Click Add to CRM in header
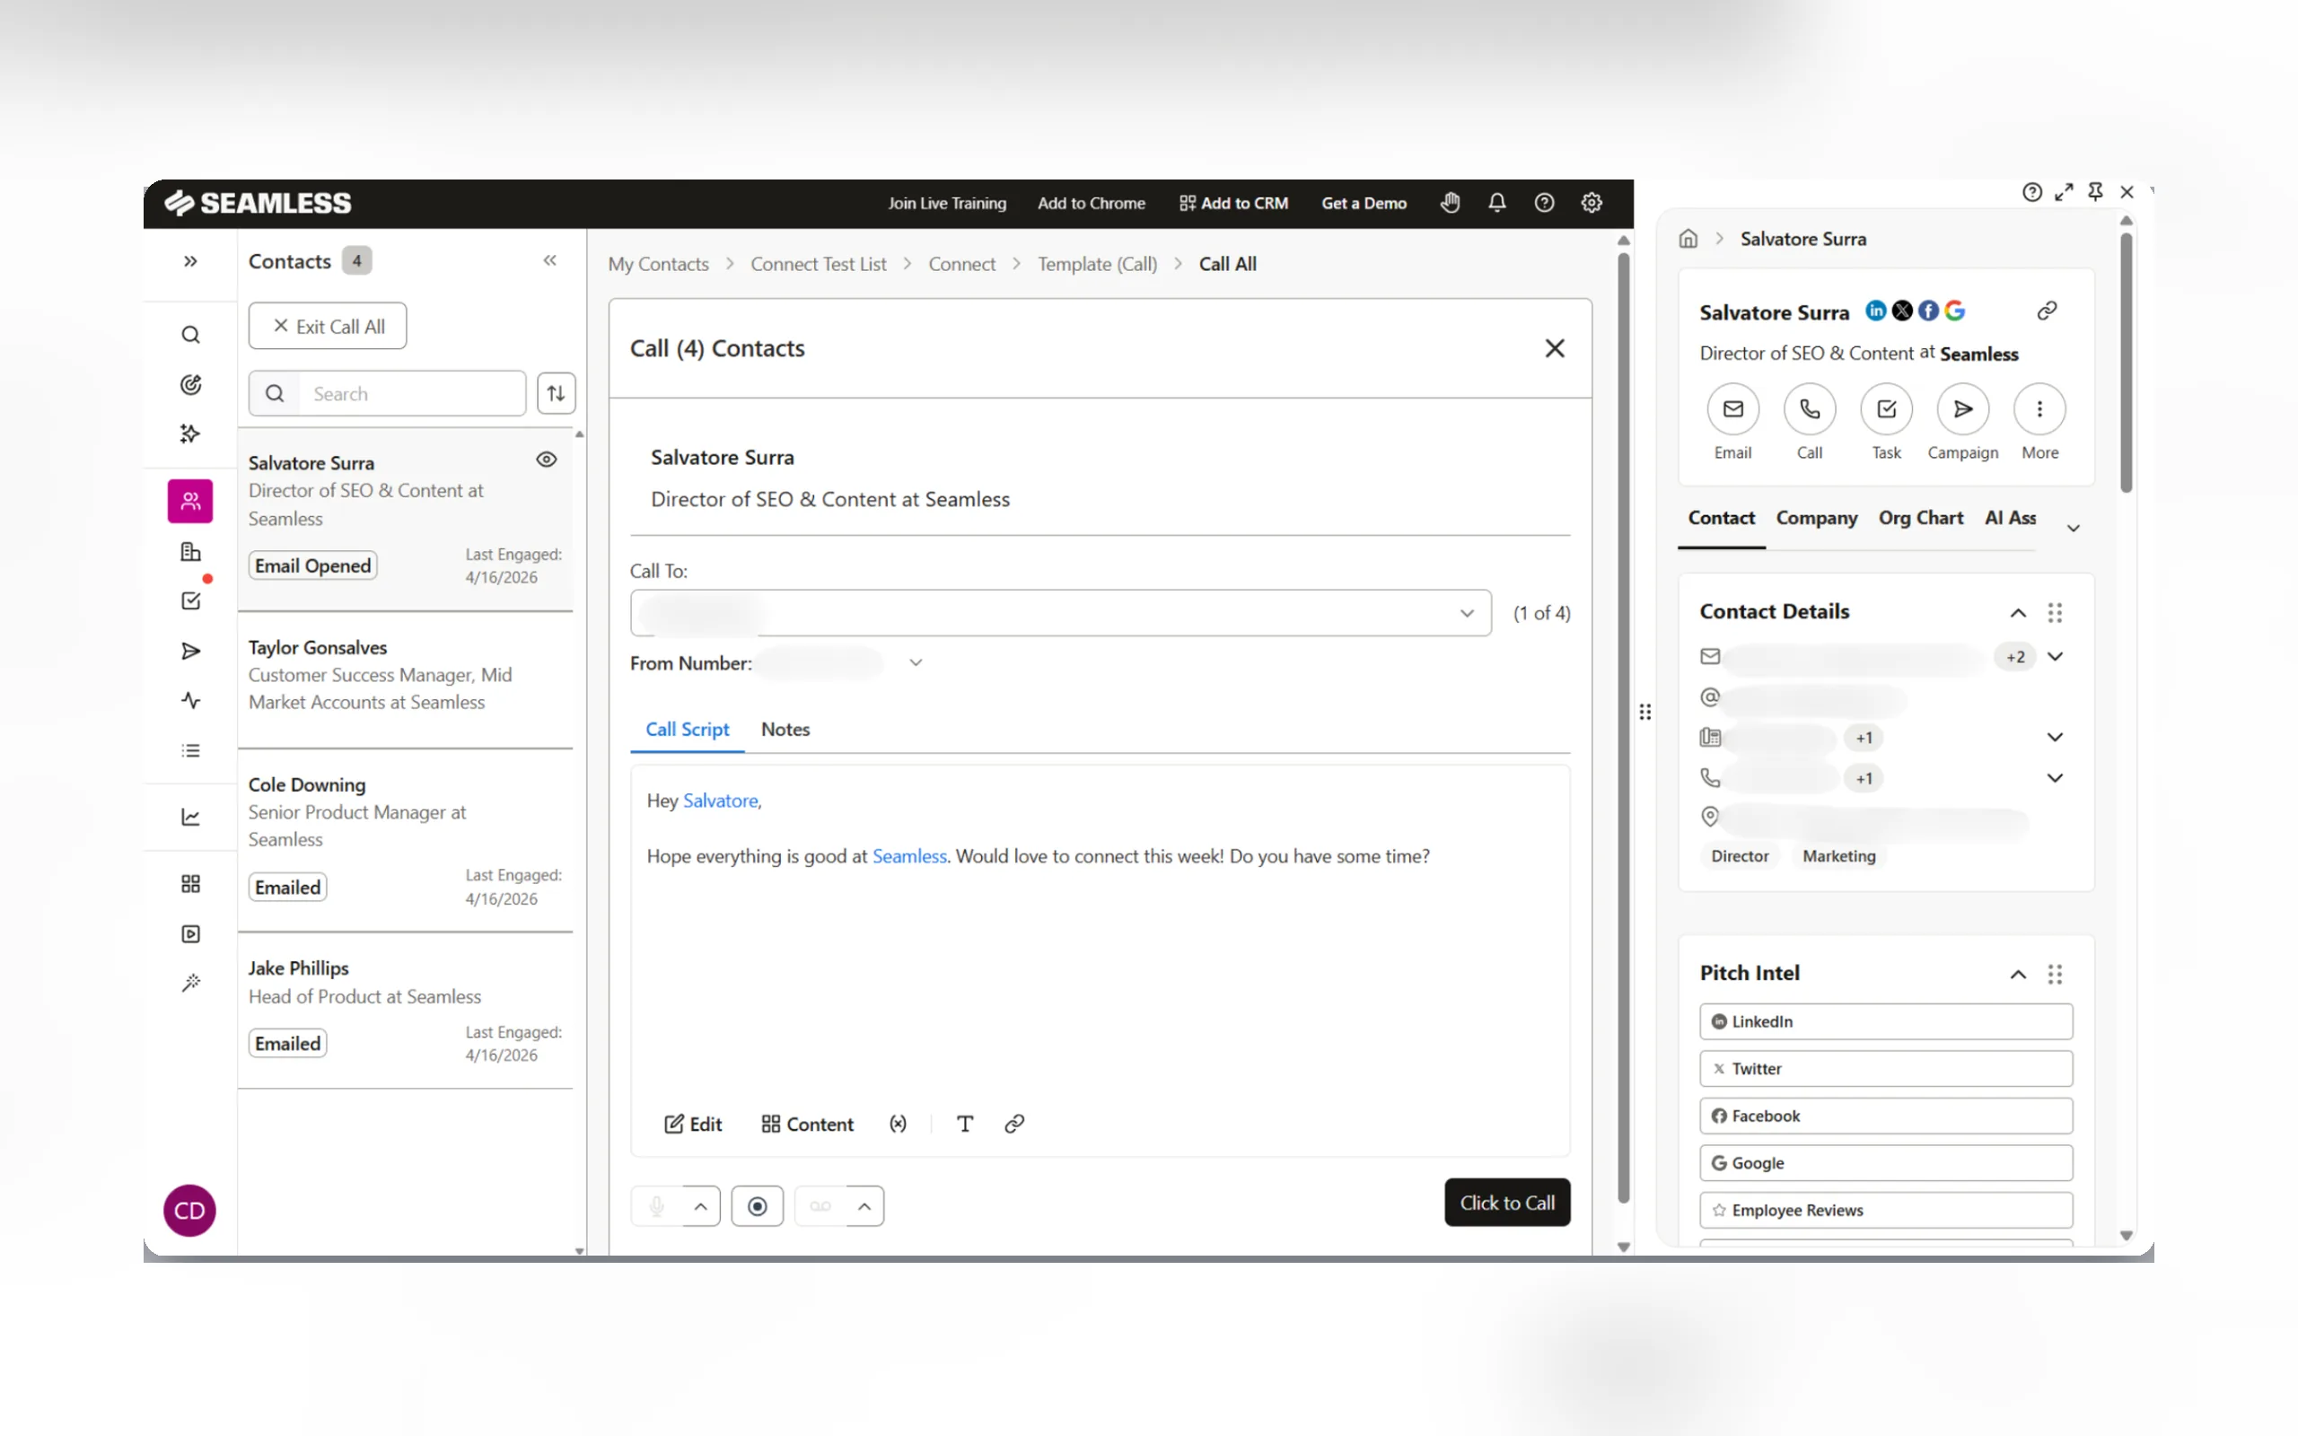Image resolution: width=2298 pixels, height=1436 pixels. coord(1233,203)
